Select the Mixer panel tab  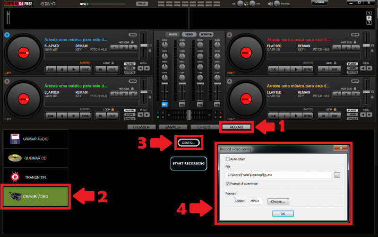tap(172, 34)
